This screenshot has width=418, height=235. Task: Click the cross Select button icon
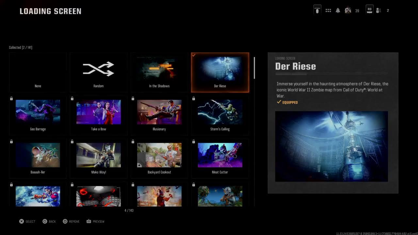[22, 221]
